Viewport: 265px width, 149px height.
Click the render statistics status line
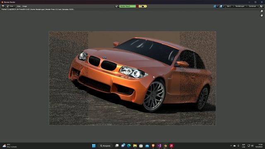coord(38,10)
